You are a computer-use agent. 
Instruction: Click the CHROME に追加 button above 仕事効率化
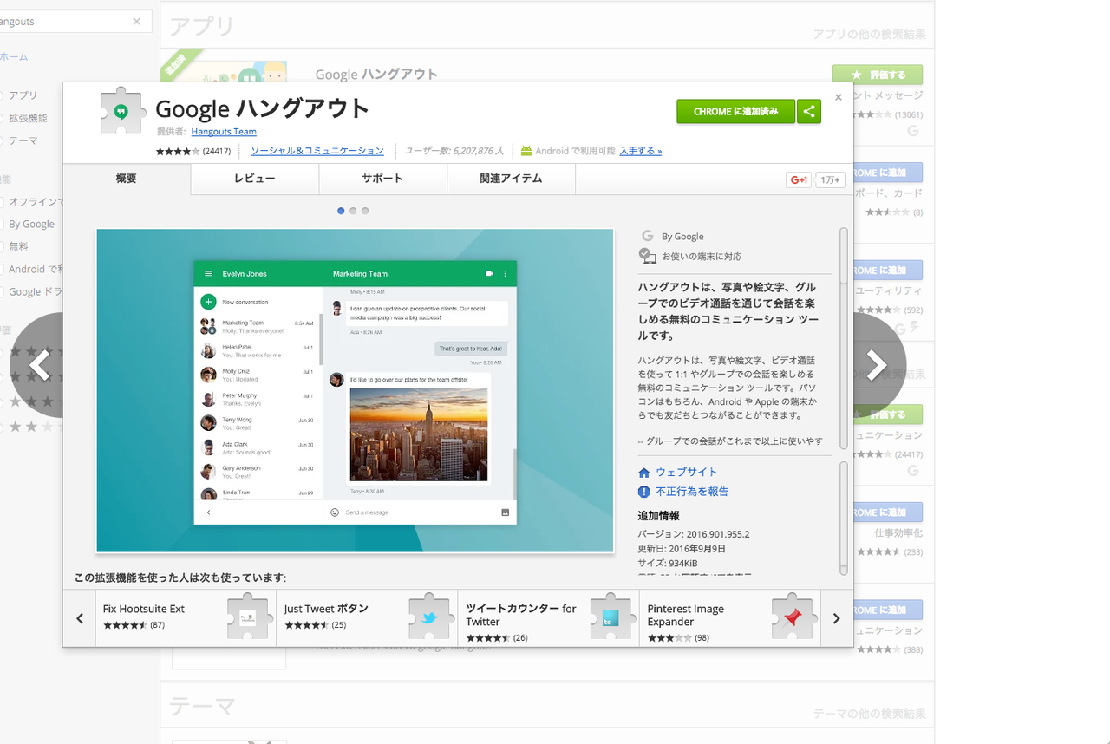888,512
